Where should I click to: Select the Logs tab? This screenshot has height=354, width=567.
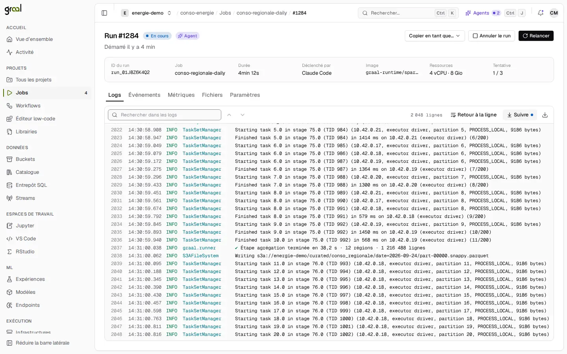tap(115, 95)
